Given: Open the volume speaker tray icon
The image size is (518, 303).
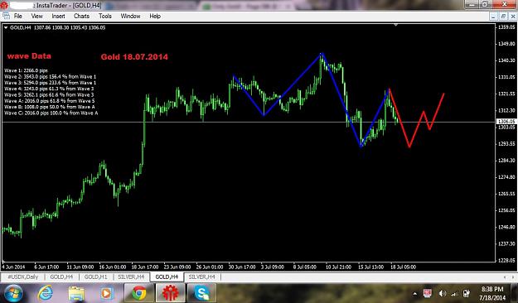Looking at the screenshot, I should point(443,293).
